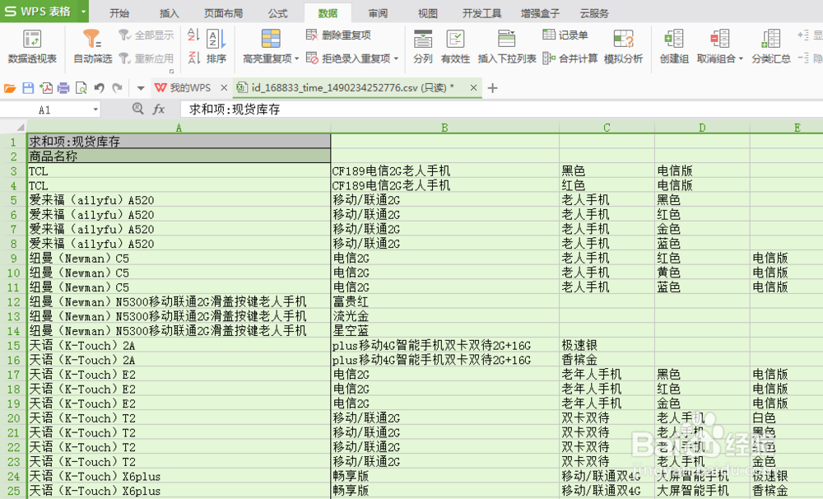Click the open folder icon in quick toolbar

point(10,88)
